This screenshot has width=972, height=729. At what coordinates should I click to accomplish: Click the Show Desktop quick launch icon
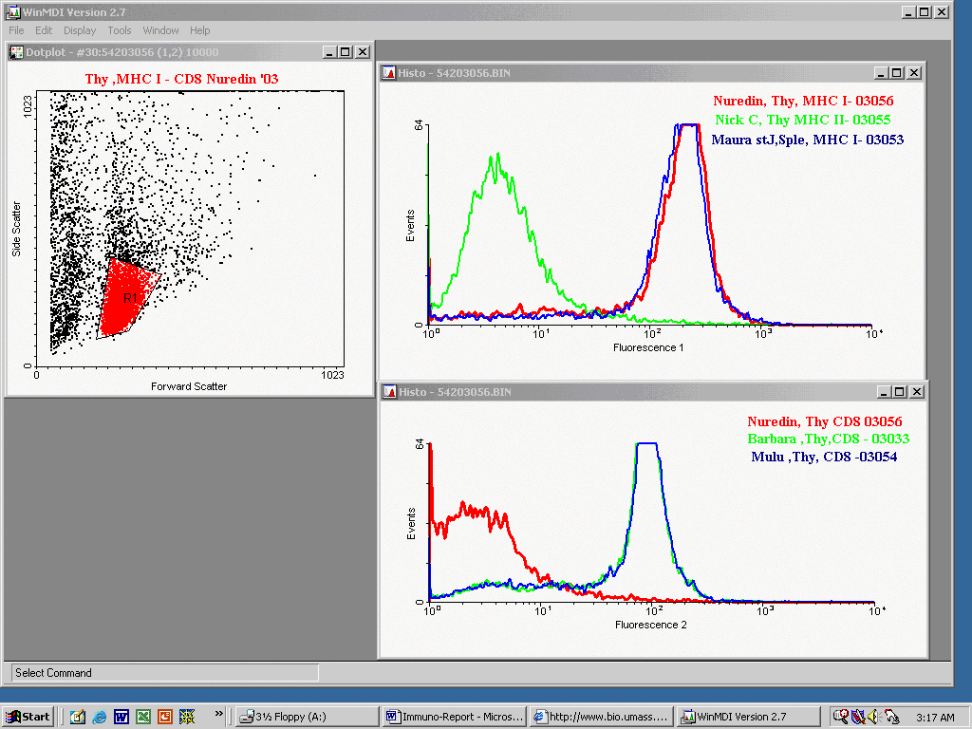click(77, 716)
